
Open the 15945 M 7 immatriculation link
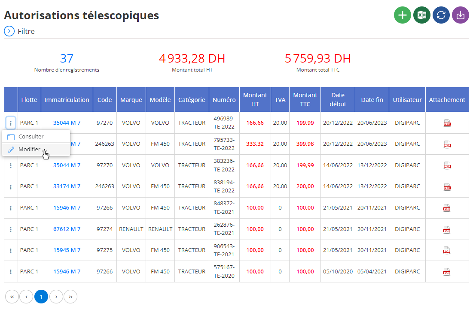tap(67, 250)
